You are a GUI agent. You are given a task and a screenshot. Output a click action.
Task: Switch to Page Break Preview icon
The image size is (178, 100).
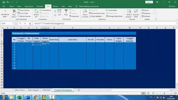point(153,93)
